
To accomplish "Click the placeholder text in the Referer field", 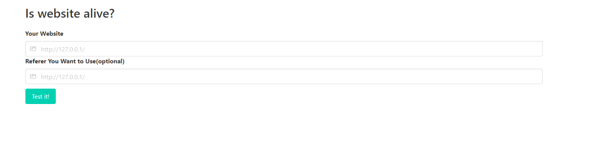I will pyautogui.click(x=63, y=77).
